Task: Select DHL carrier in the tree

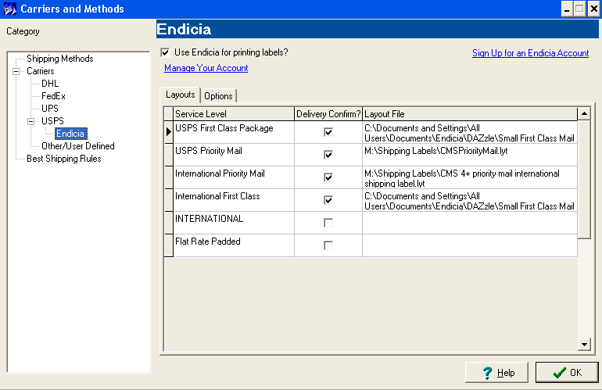Action: pyautogui.click(x=50, y=84)
